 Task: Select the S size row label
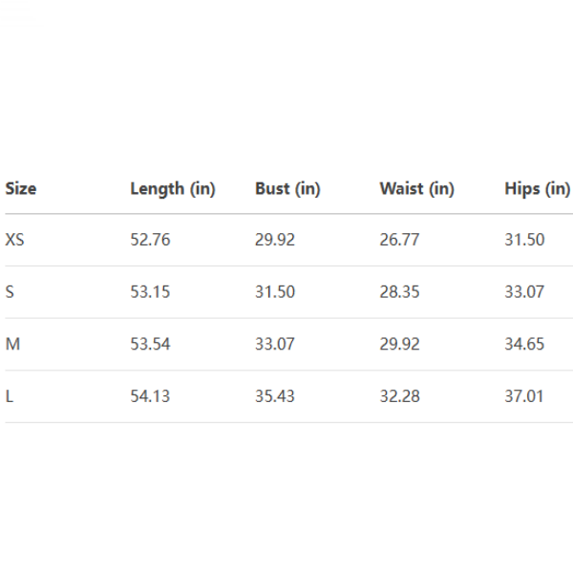click(10, 292)
